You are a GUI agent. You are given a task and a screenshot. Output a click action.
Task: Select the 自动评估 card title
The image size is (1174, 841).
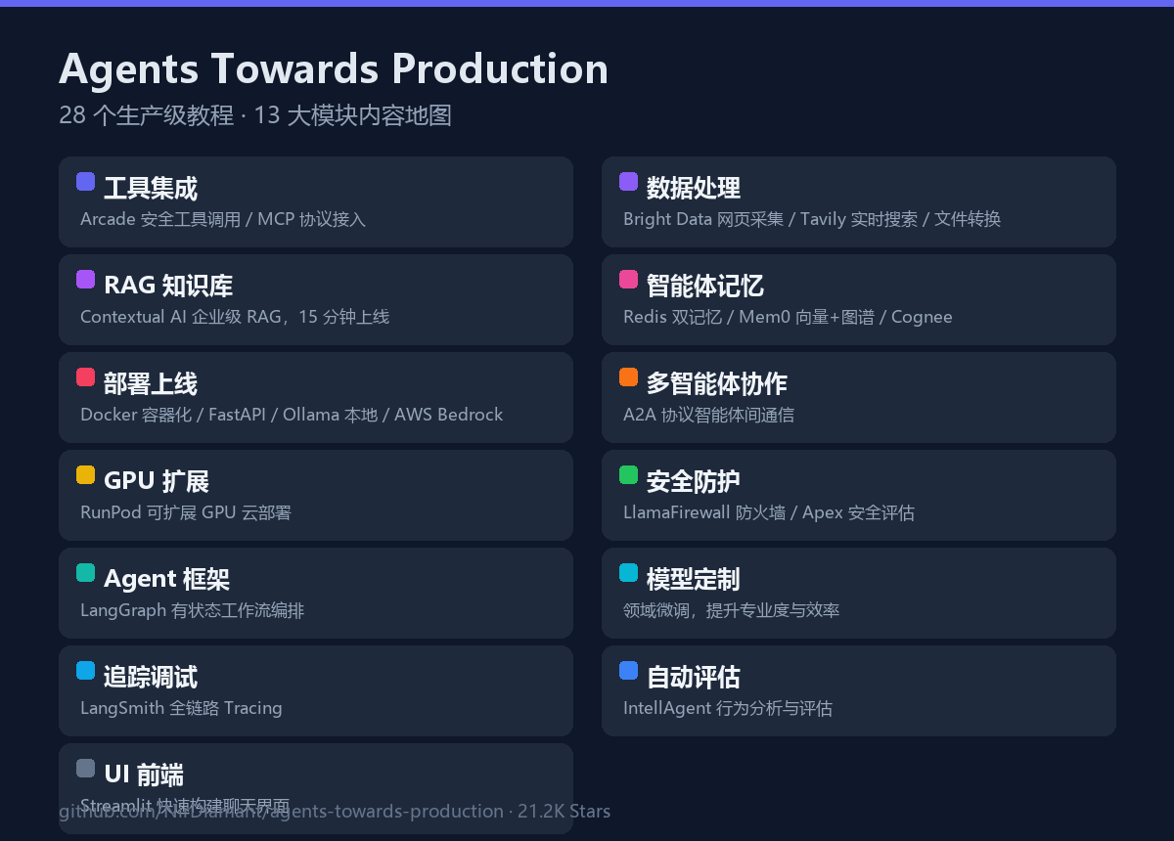(694, 677)
